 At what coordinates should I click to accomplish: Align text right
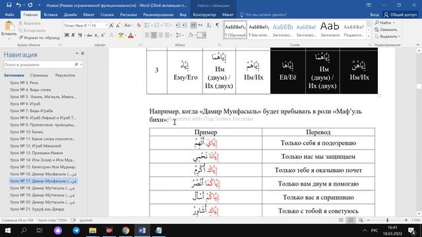(x=160, y=35)
